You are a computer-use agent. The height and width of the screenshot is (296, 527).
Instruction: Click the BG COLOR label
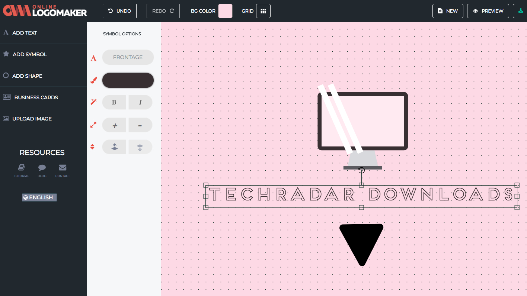point(203,11)
